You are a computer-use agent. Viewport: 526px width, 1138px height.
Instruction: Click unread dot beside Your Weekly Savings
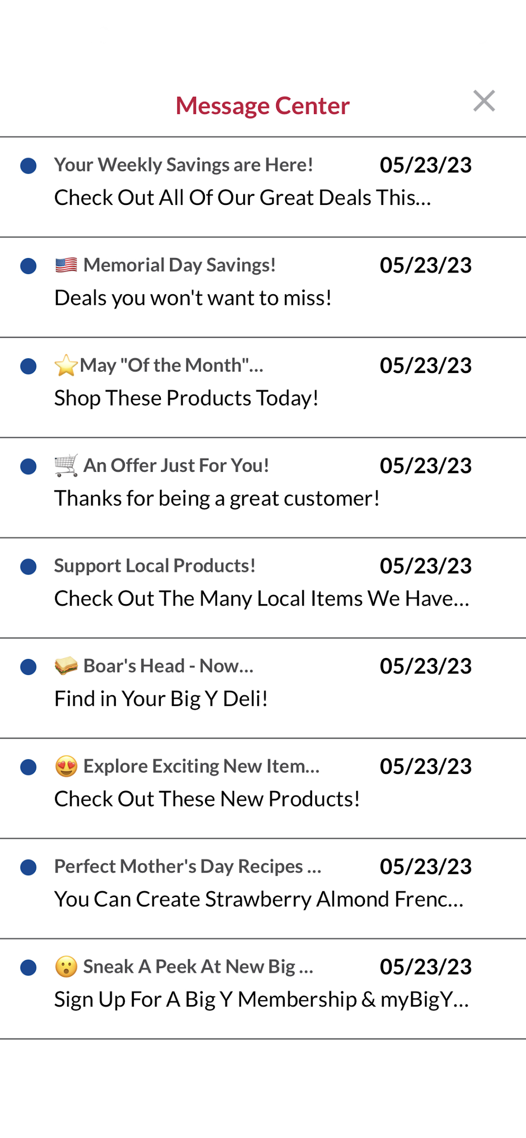point(28,166)
